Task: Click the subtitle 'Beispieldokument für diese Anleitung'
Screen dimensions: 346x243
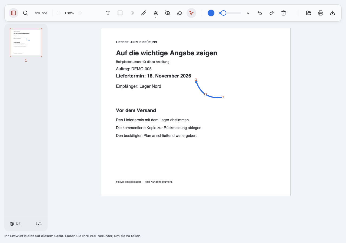Action: 143,62
